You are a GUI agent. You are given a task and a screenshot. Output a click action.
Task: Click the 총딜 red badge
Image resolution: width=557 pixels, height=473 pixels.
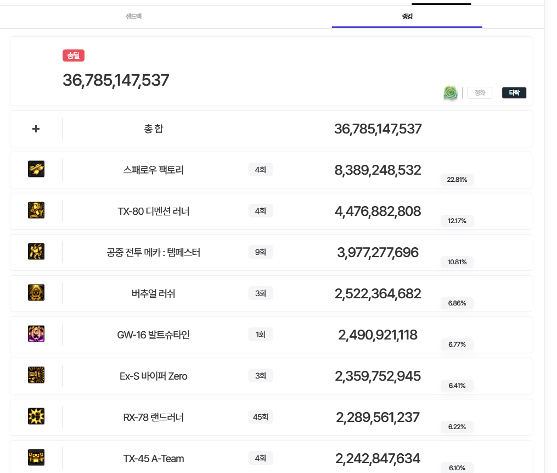point(74,55)
